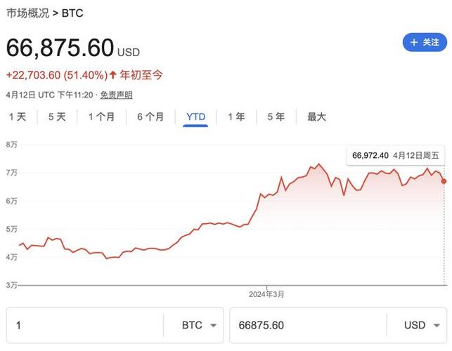Show the 5年 price chart
452x351 pixels.
[276, 117]
